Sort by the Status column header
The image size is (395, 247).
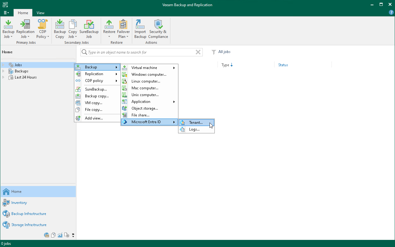coord(283,65)
